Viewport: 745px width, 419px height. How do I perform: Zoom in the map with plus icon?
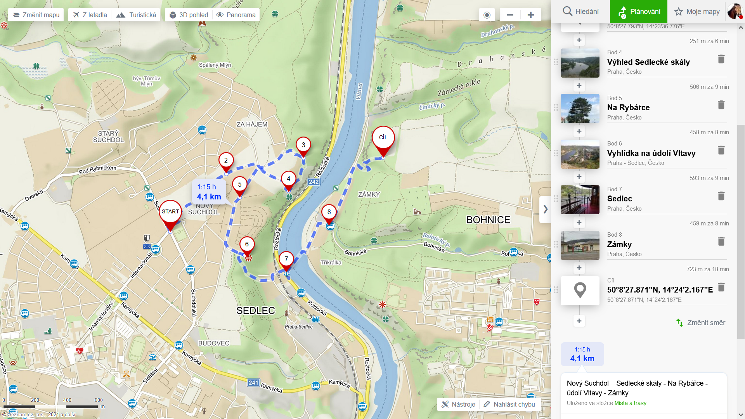pos(531,15)
